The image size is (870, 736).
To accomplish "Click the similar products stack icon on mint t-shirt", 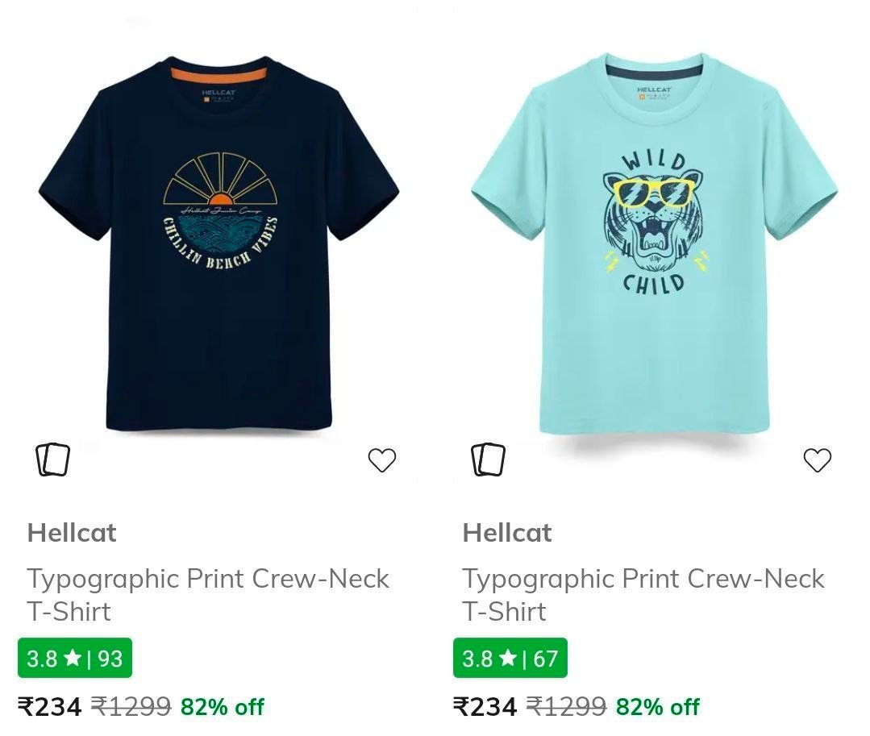I will pos(488,459).
